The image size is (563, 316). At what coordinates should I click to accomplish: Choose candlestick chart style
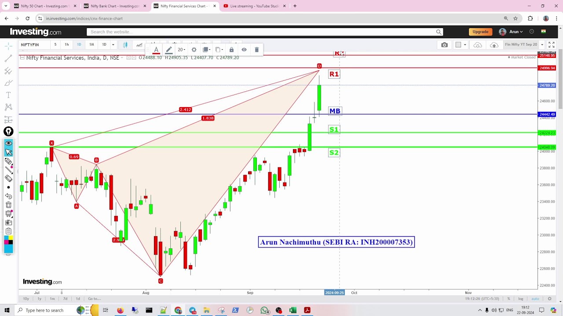(x=125, y=45)
